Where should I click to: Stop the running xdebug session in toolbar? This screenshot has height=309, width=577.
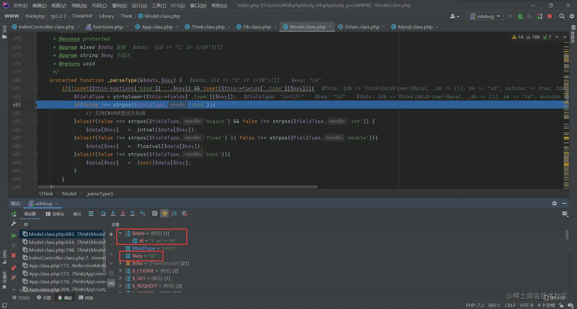pyautogui.click(x=550, y=16)
